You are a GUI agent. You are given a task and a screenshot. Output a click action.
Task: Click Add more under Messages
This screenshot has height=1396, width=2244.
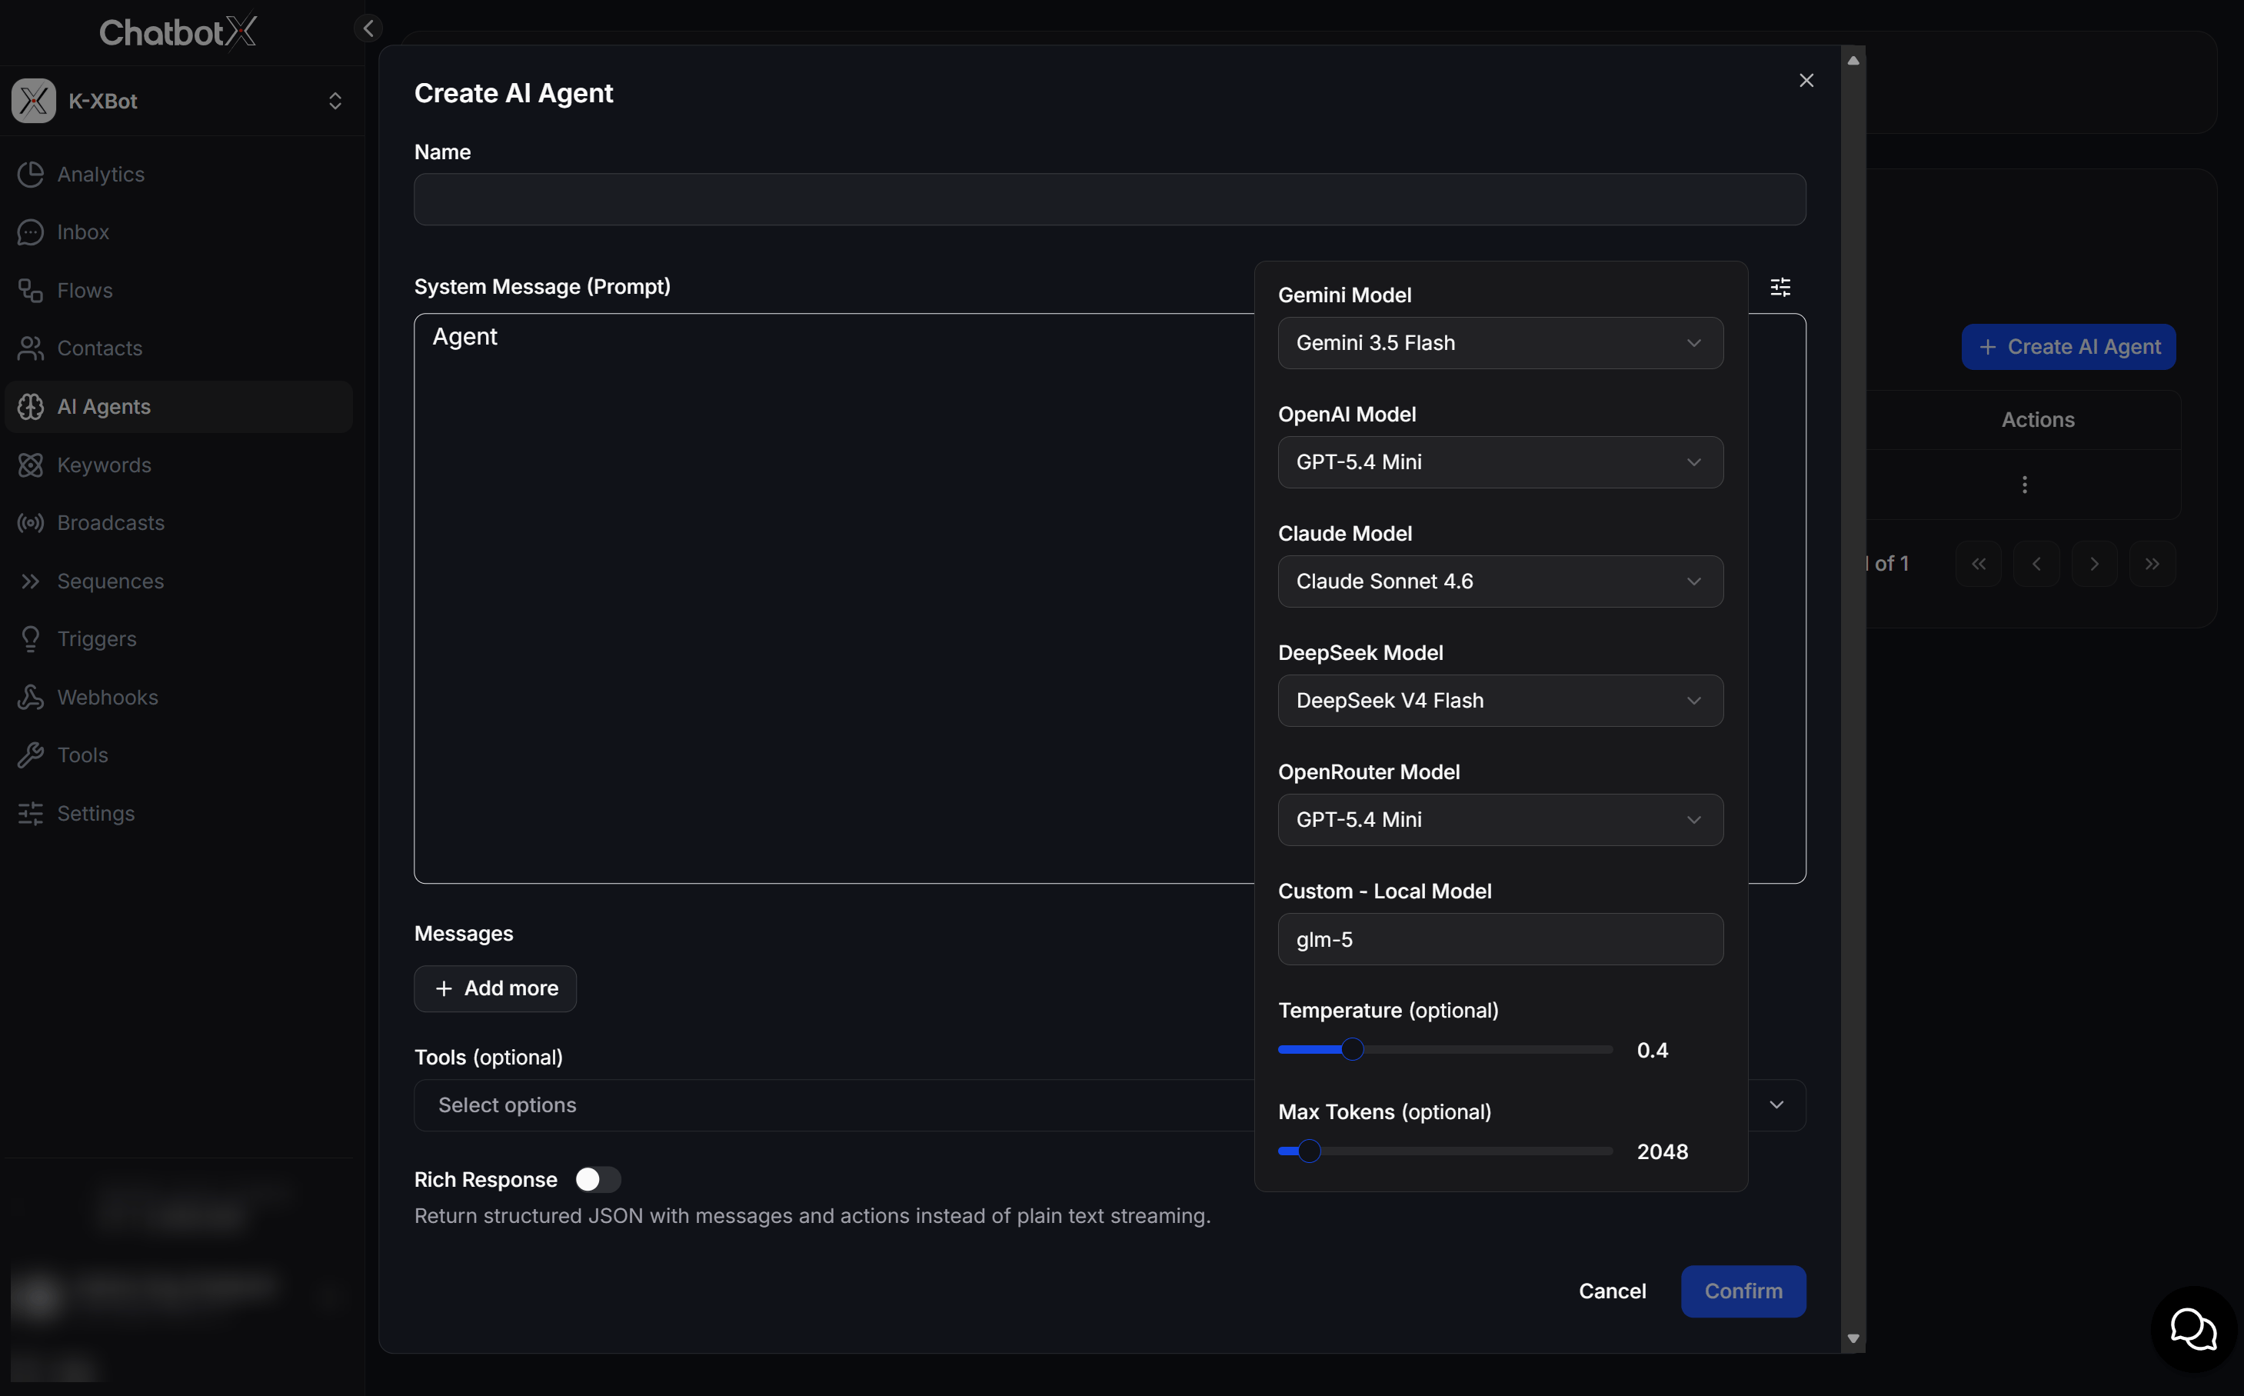point(496,989)
